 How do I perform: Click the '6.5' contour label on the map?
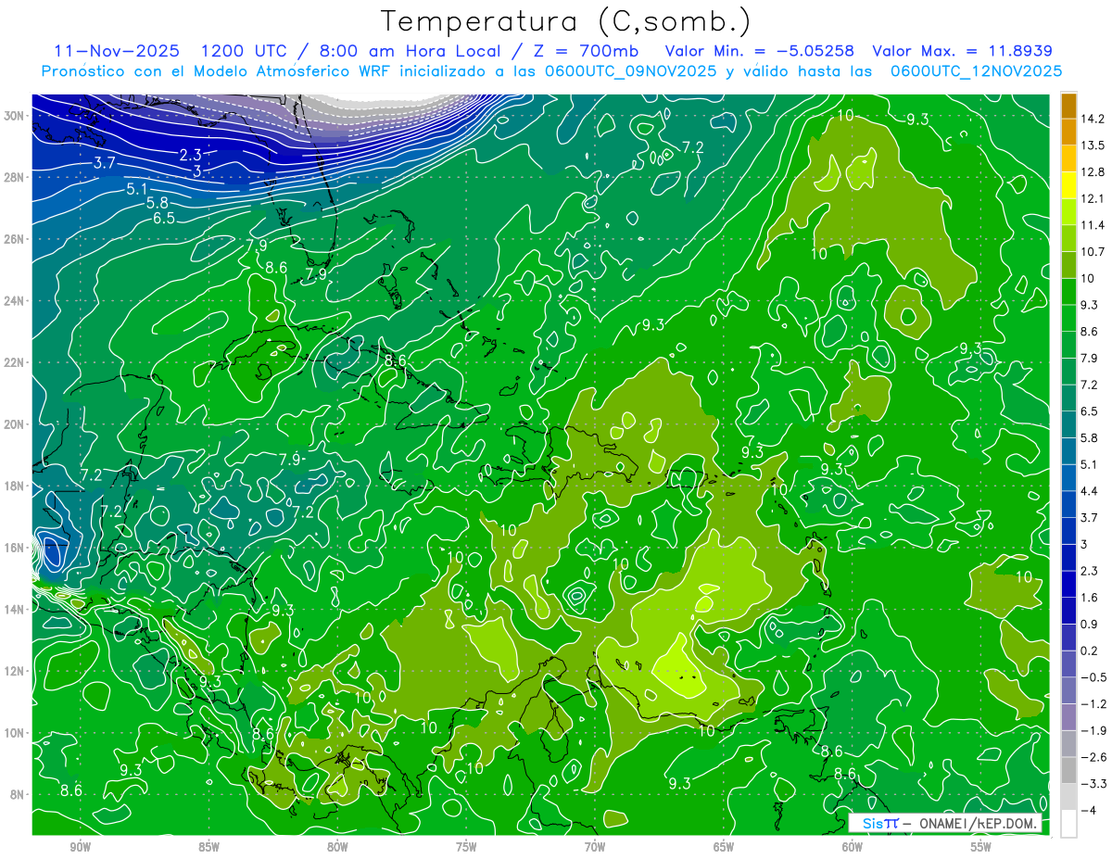click(x=163, y=219)
